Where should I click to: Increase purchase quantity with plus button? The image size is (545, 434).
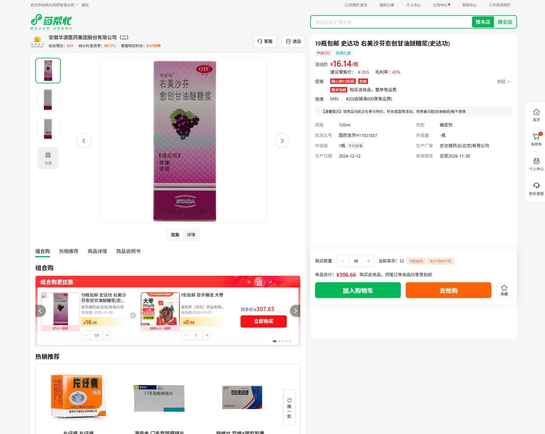(368, 261)
